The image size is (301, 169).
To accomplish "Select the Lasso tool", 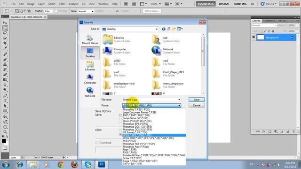I will [5, 33].
